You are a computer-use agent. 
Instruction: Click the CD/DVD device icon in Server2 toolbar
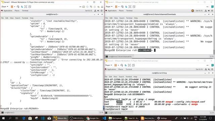[87, 7]
